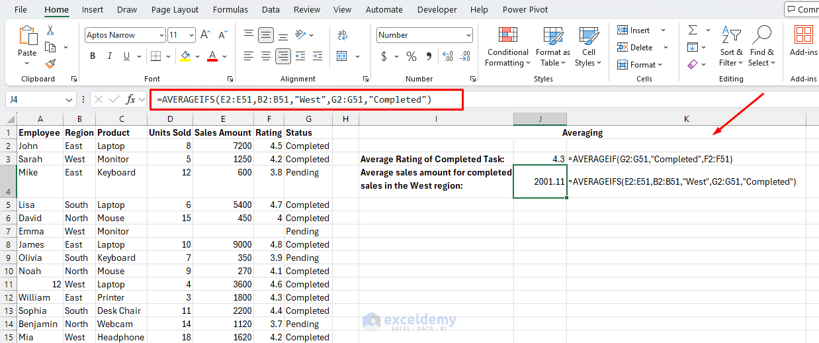Screen dimensions: 819x343
Task: Toggle Middle Align in Alignment group
Action: (266, 35)
